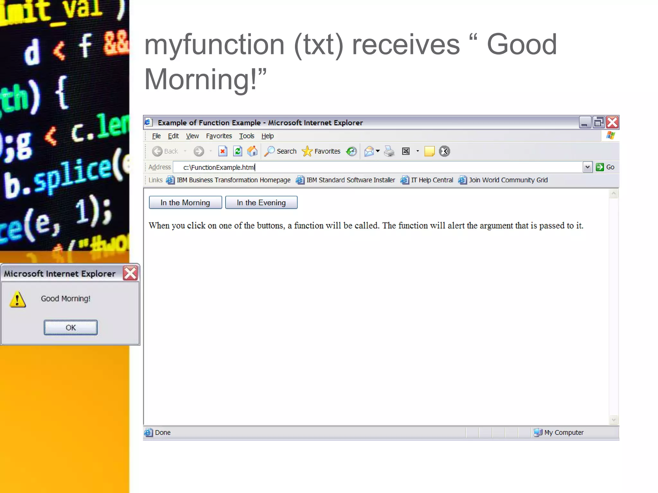Restore down the Internet Explorer window
Image resolution: width=658 pixels, height=493 pixels.
(599, 122)
